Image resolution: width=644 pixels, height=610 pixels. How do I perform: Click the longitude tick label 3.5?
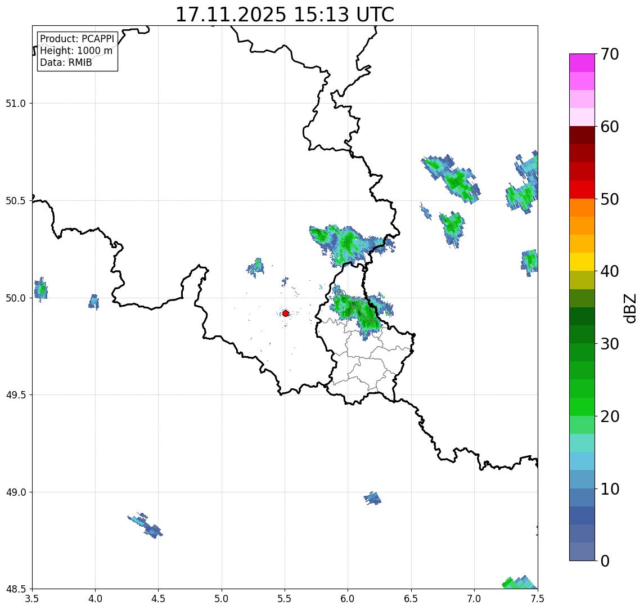[x=32, y=598]
